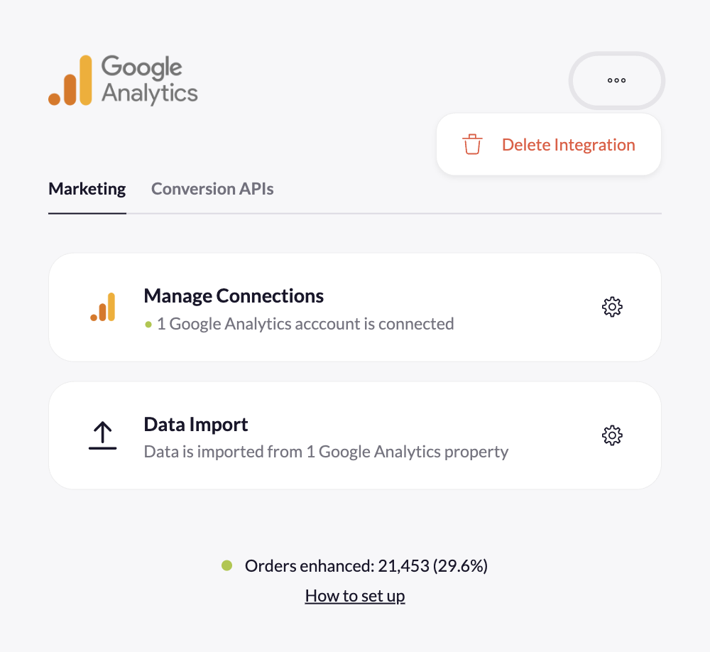Click the green connection status dot
The height and width of the screenshot is (652, 710).
[x=148, y=325]
